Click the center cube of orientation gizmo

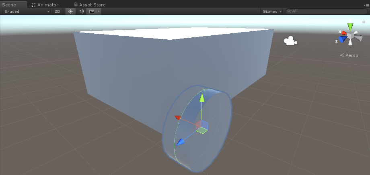[x=350, y=36]
